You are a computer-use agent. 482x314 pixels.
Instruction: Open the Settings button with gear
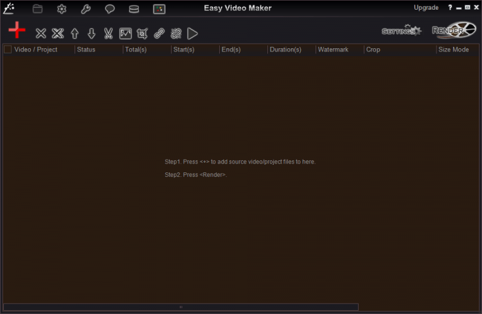coord(401,30)
